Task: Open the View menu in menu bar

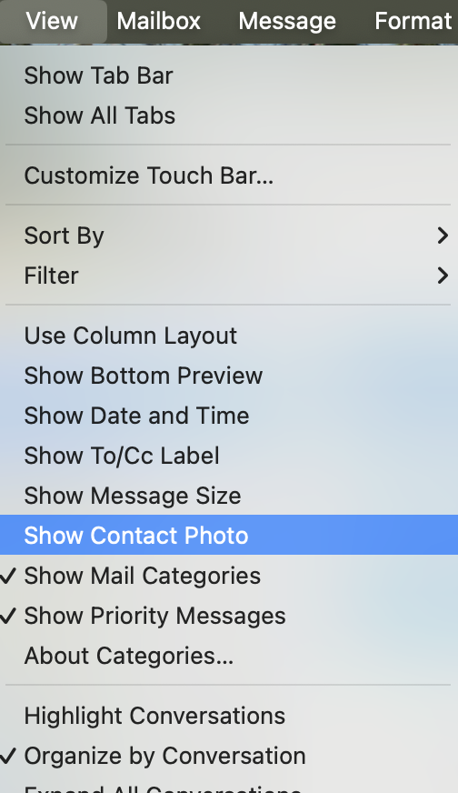Action: [x=52, y=21]
